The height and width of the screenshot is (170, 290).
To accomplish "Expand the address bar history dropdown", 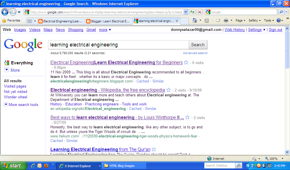I will point(186,12).
